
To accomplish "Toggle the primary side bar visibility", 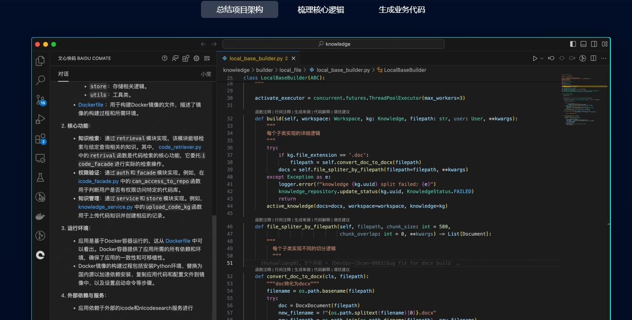I will pos(573,44).
